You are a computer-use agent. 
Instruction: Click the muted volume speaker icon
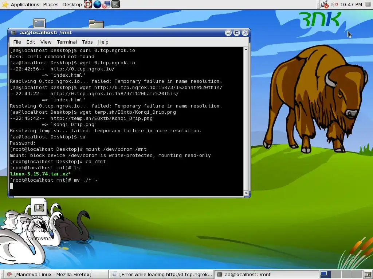334,4
